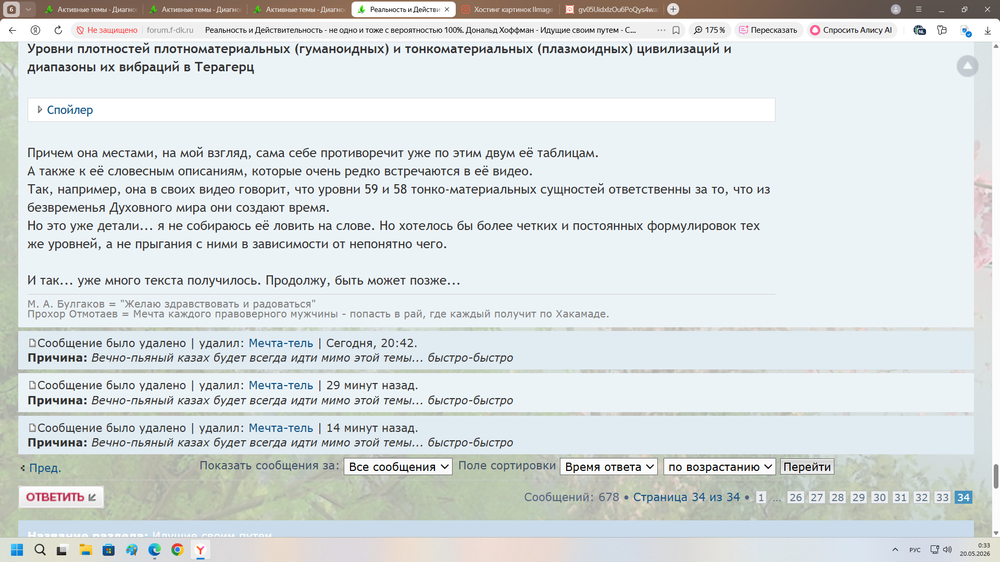This screenshot has height=562, width=1000.
Task: Go to page 1 of topic
Action: (761, 497)
